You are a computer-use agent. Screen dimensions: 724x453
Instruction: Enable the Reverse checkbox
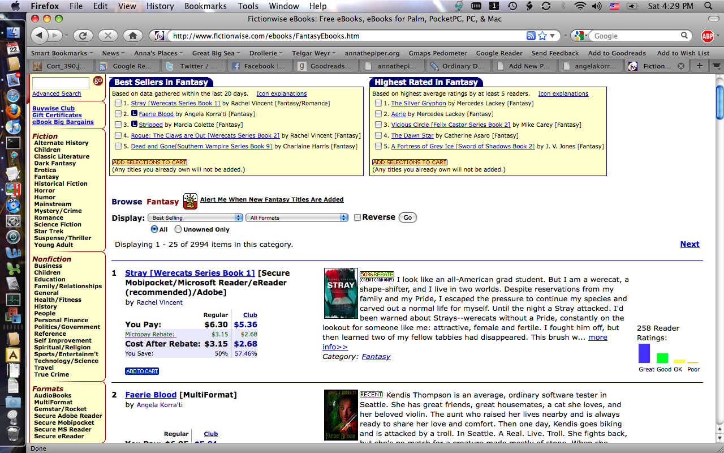click(357, 217)
